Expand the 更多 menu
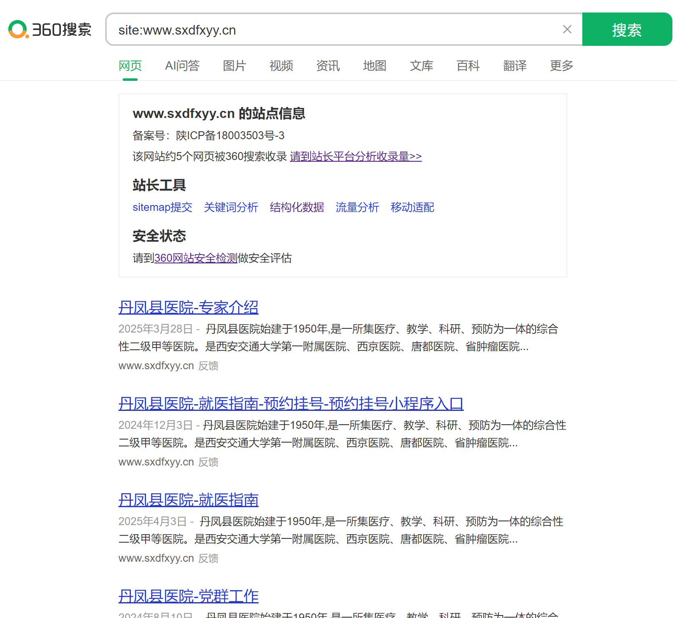 click(561, 66)
